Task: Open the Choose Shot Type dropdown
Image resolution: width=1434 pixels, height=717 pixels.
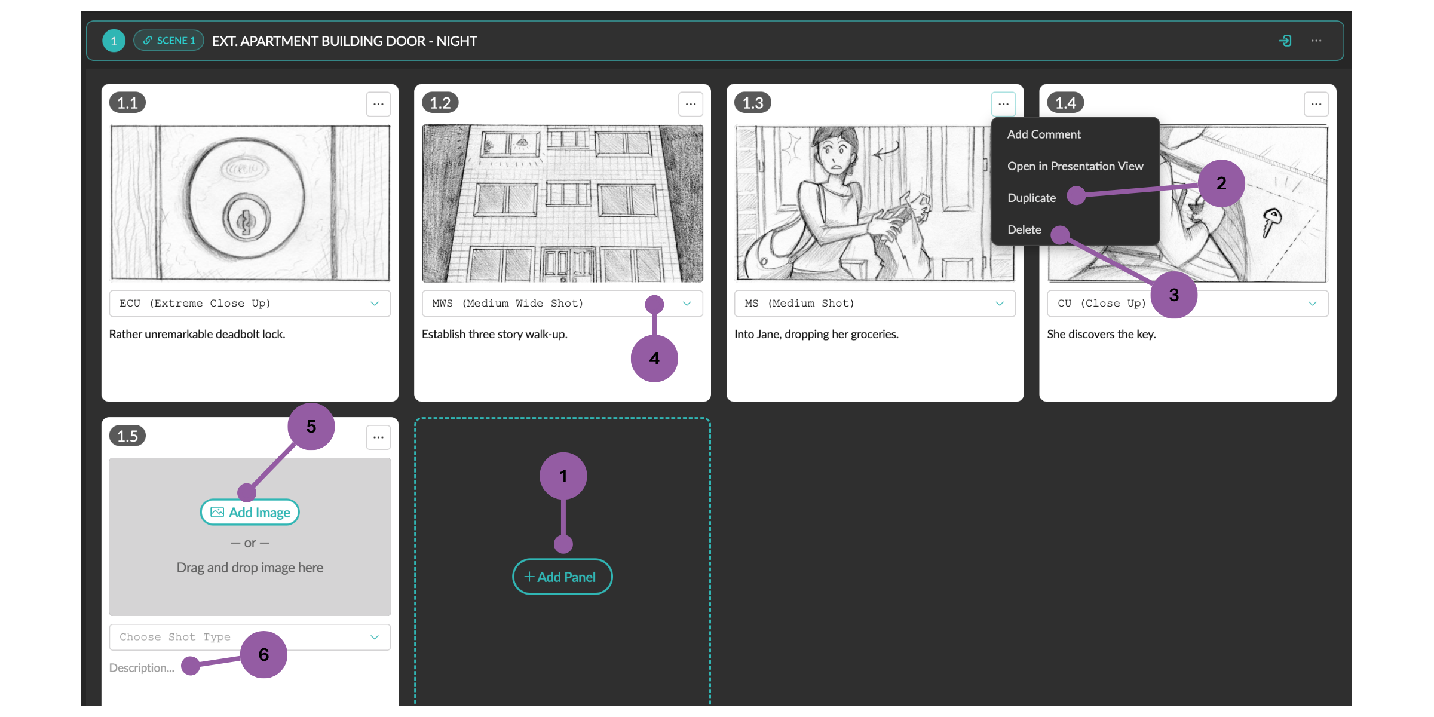Action: 250,637
